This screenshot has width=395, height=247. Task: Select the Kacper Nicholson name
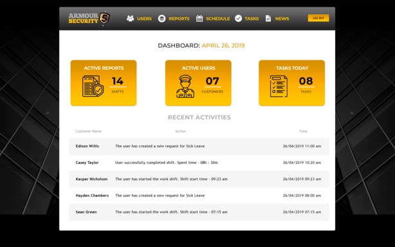coord(91,179)
